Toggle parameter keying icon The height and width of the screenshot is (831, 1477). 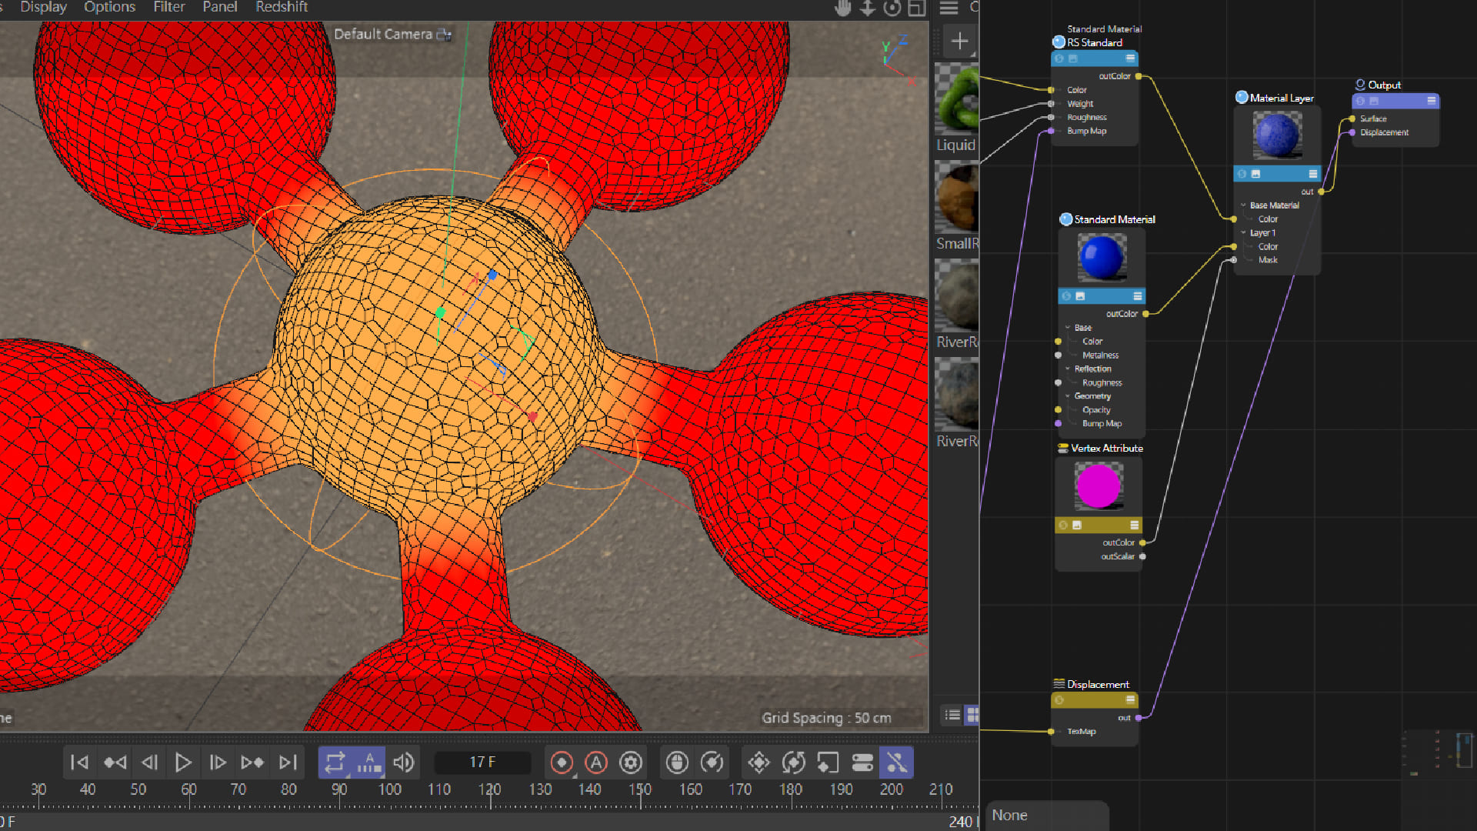click(x=862, y=763)
